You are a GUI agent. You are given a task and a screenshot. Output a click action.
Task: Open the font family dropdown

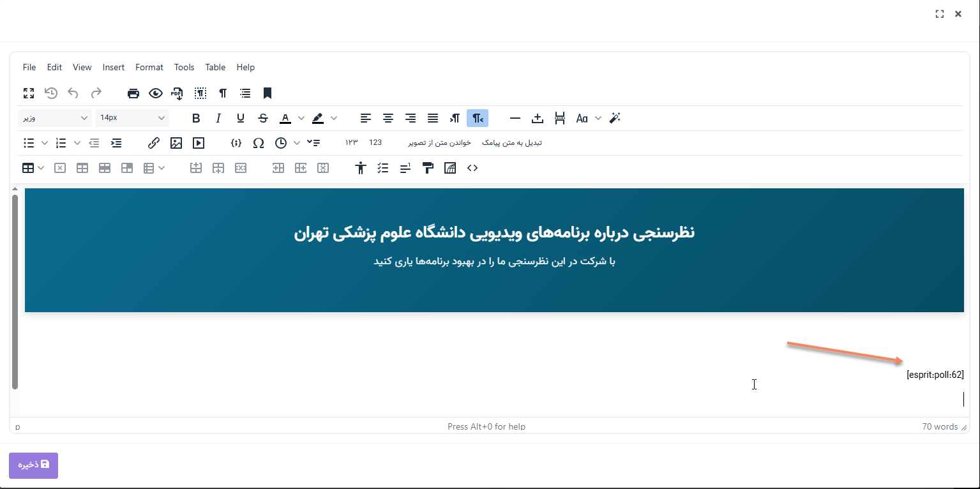56,118
